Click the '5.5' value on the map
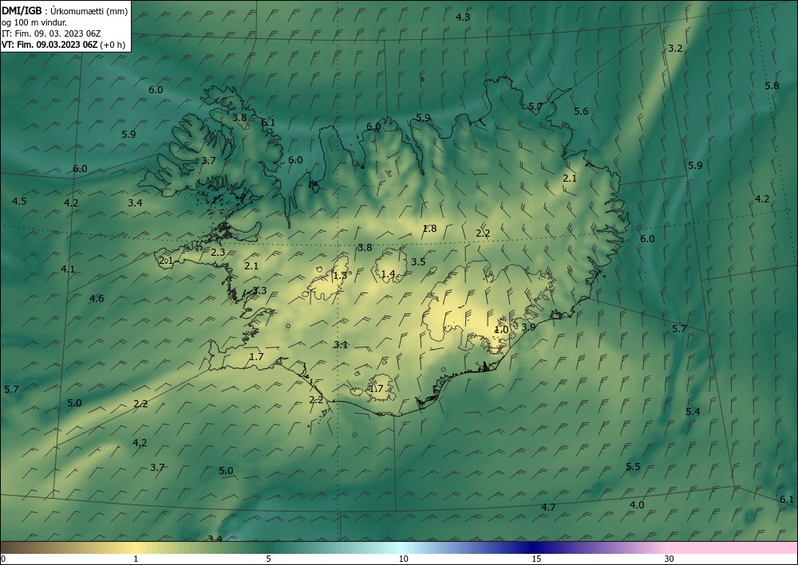 (x=633, y=467)
